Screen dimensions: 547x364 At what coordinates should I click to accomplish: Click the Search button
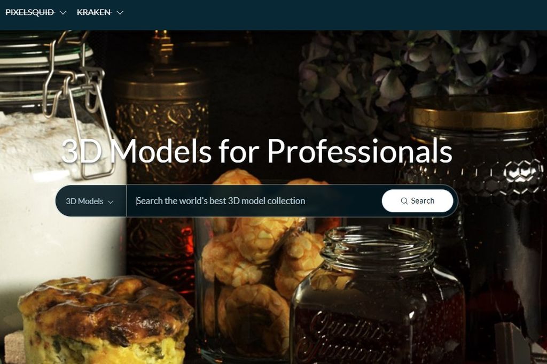418,200
